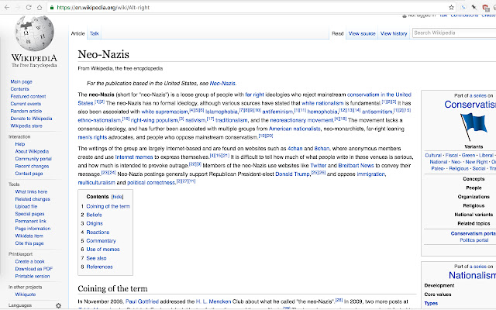Hide the Contents table
Viewport: 496px width, 310px height.
[x=117, y=197]
